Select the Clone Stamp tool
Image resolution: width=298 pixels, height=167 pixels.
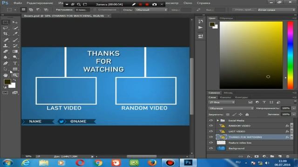point(6,45)
